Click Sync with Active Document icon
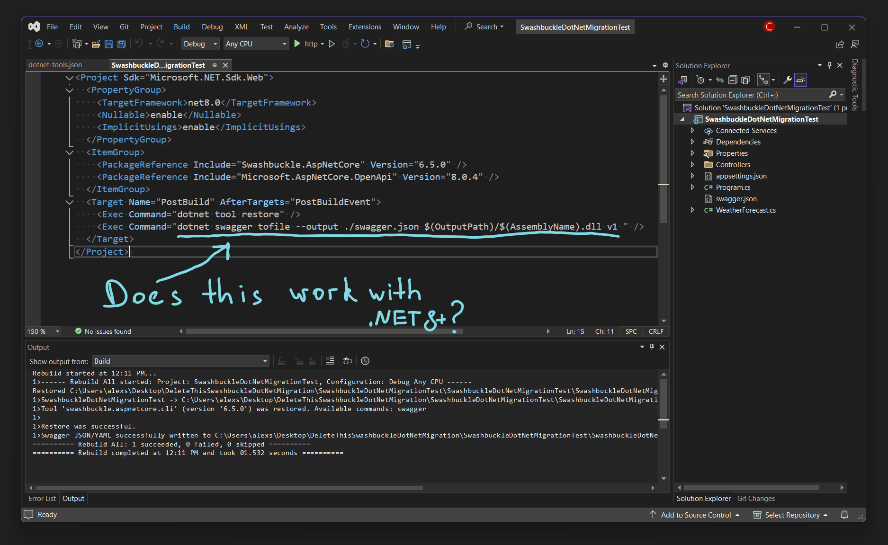This screenshot has height=545, width=888. 720,80
